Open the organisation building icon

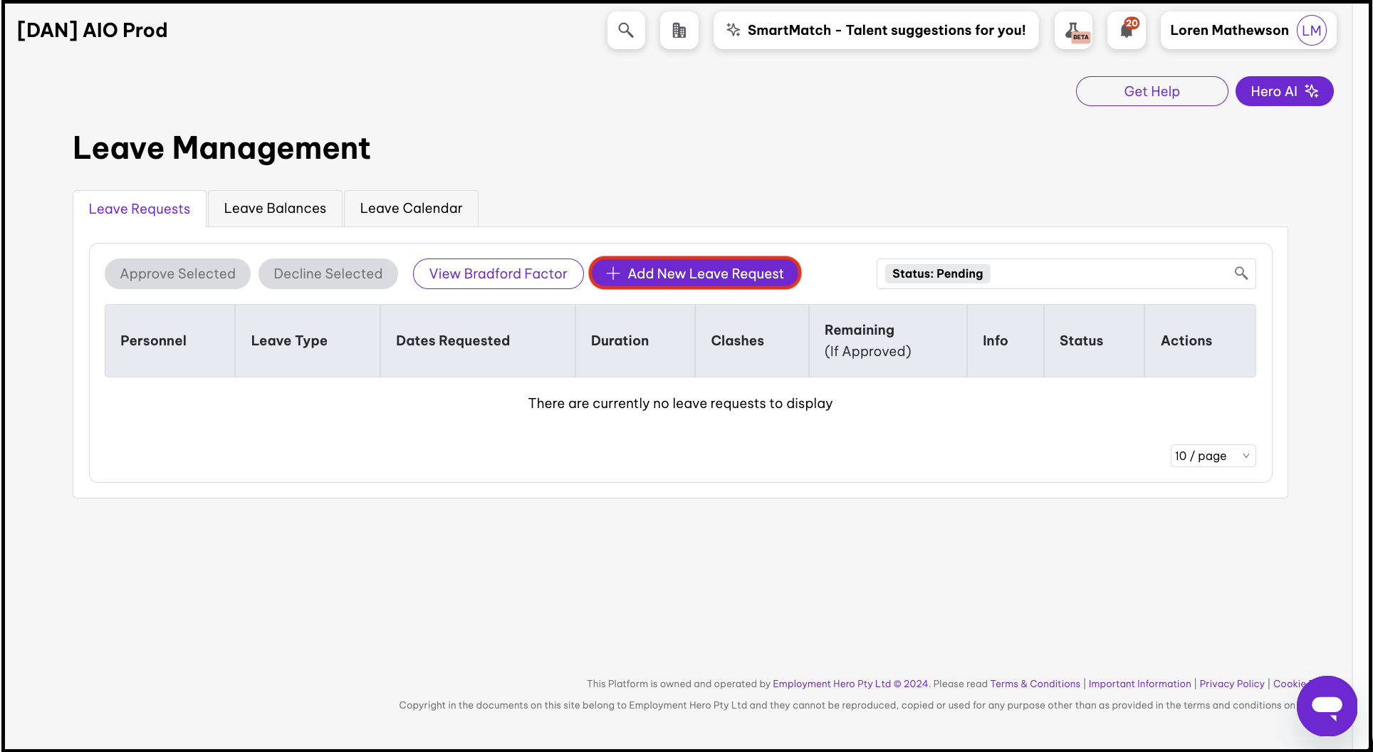(x=679, y=31)
